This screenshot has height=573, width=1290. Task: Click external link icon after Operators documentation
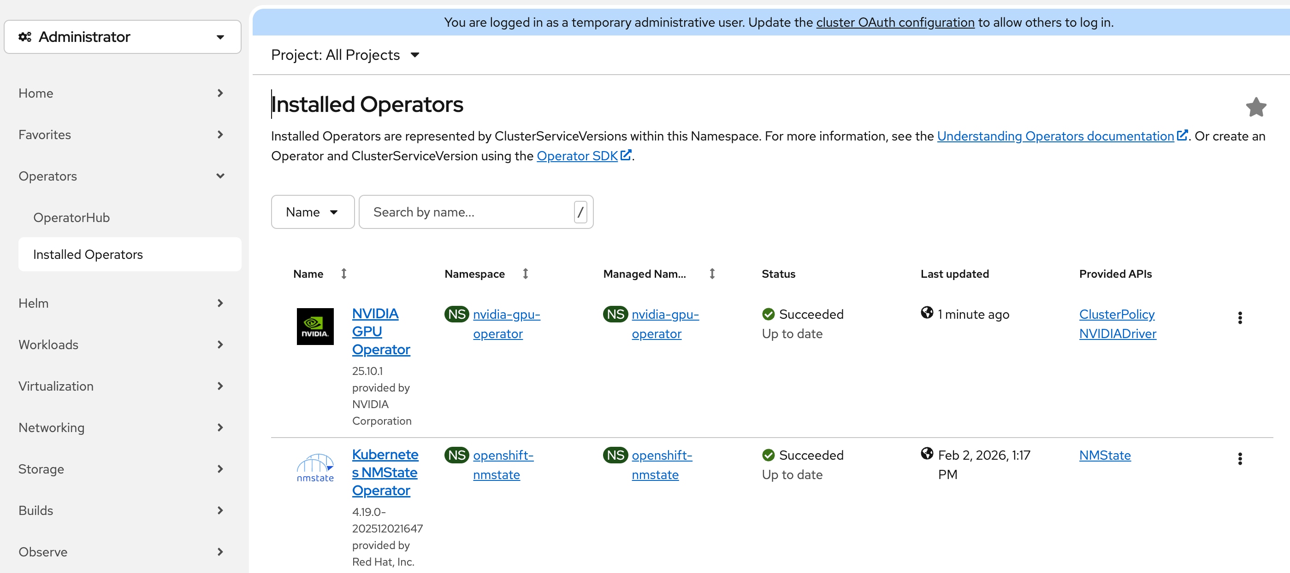click(1182, 135)
